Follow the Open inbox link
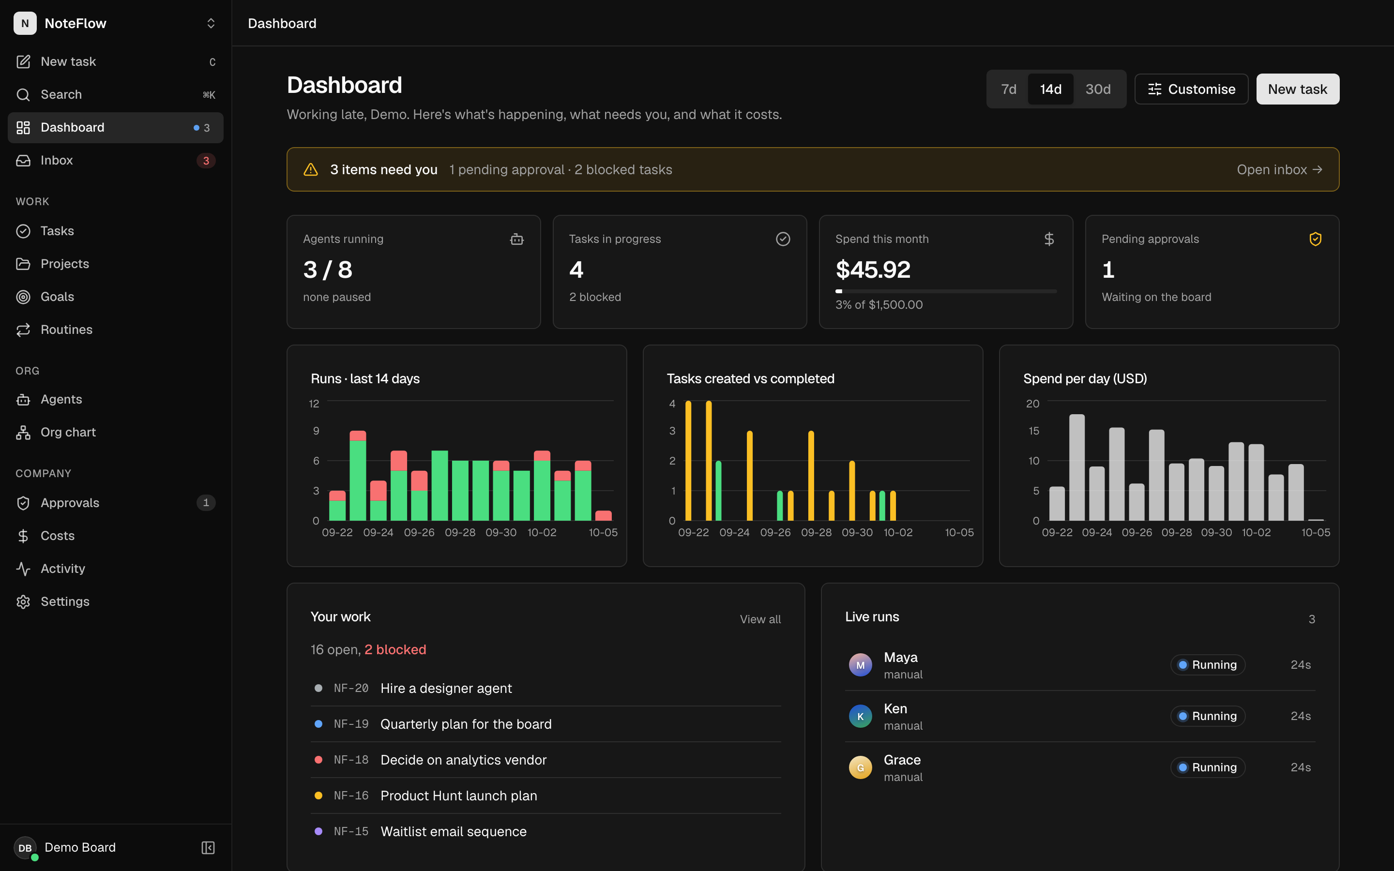 pyautogui.click(x=1279, y=169)
